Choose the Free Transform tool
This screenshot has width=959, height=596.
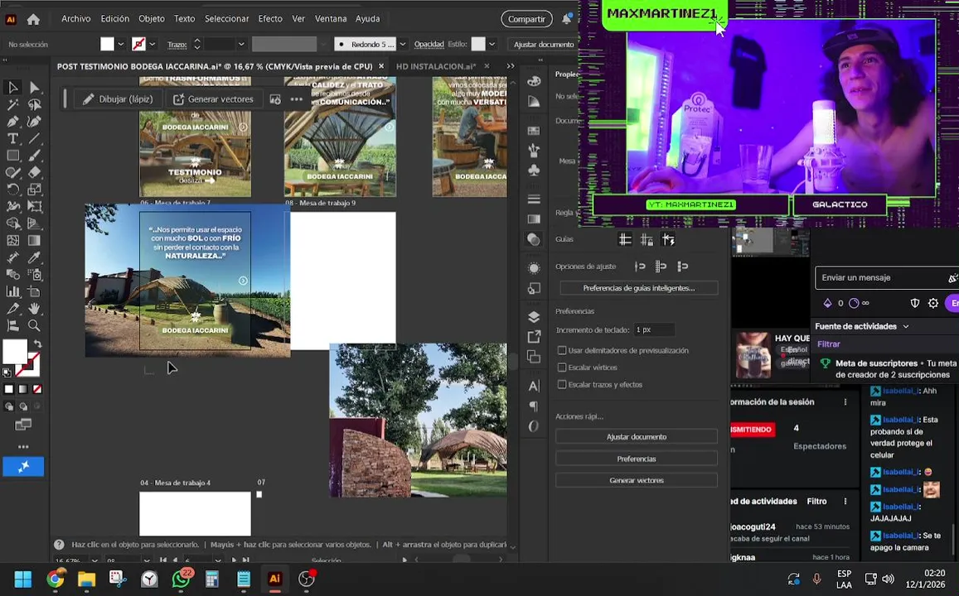click(x=34, y=207)
